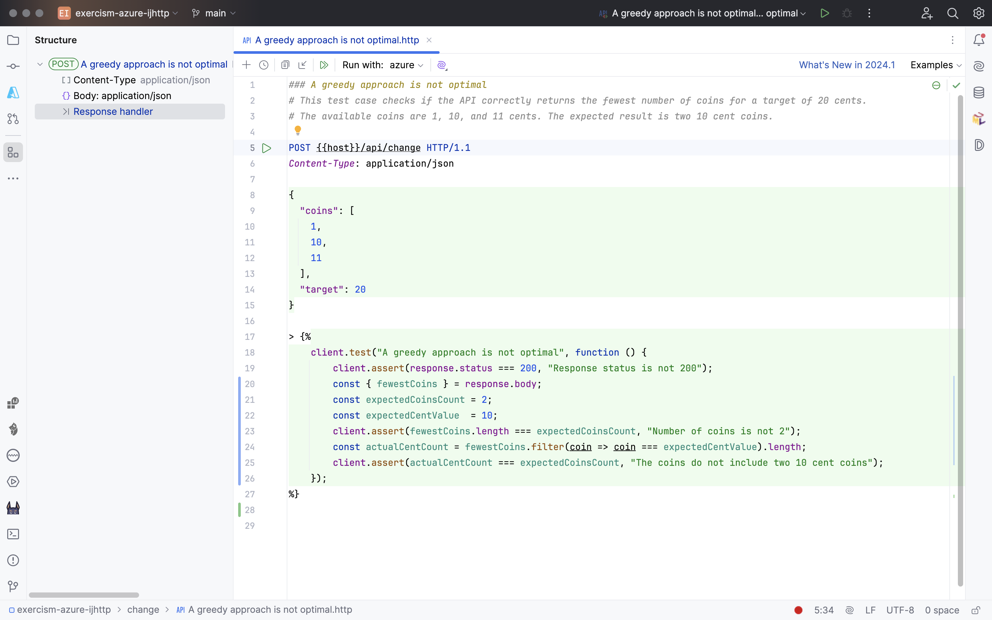Image resolution: width=992 pixels, height=620 pixels.
Task: Click the red recording indicator in the status bar
Action: coord(798,610)
